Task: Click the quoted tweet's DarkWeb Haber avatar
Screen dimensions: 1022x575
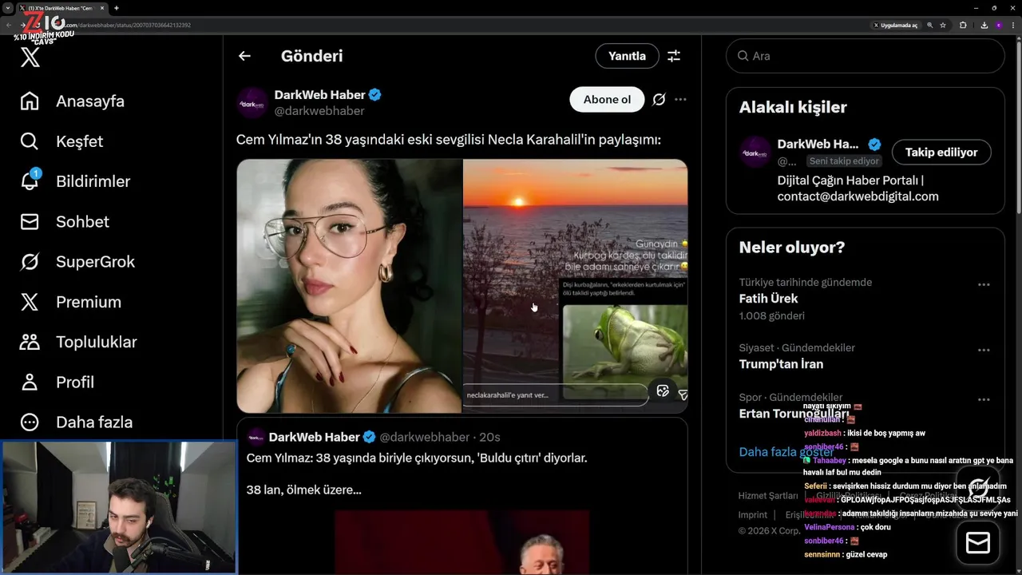Action: [255, 437]
